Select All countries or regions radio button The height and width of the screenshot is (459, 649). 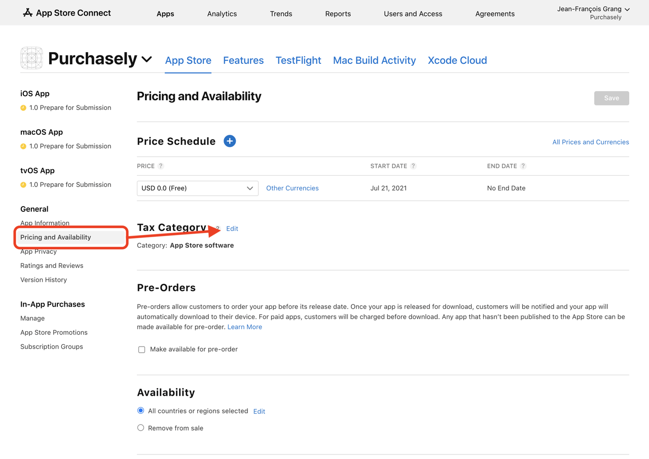[x=141, y=411]
